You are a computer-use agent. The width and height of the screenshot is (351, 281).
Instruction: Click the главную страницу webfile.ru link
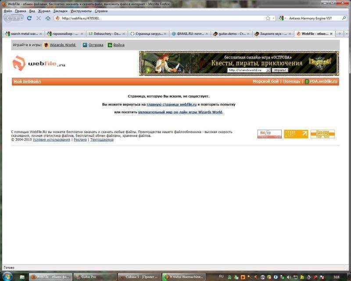tap(172, 104)
